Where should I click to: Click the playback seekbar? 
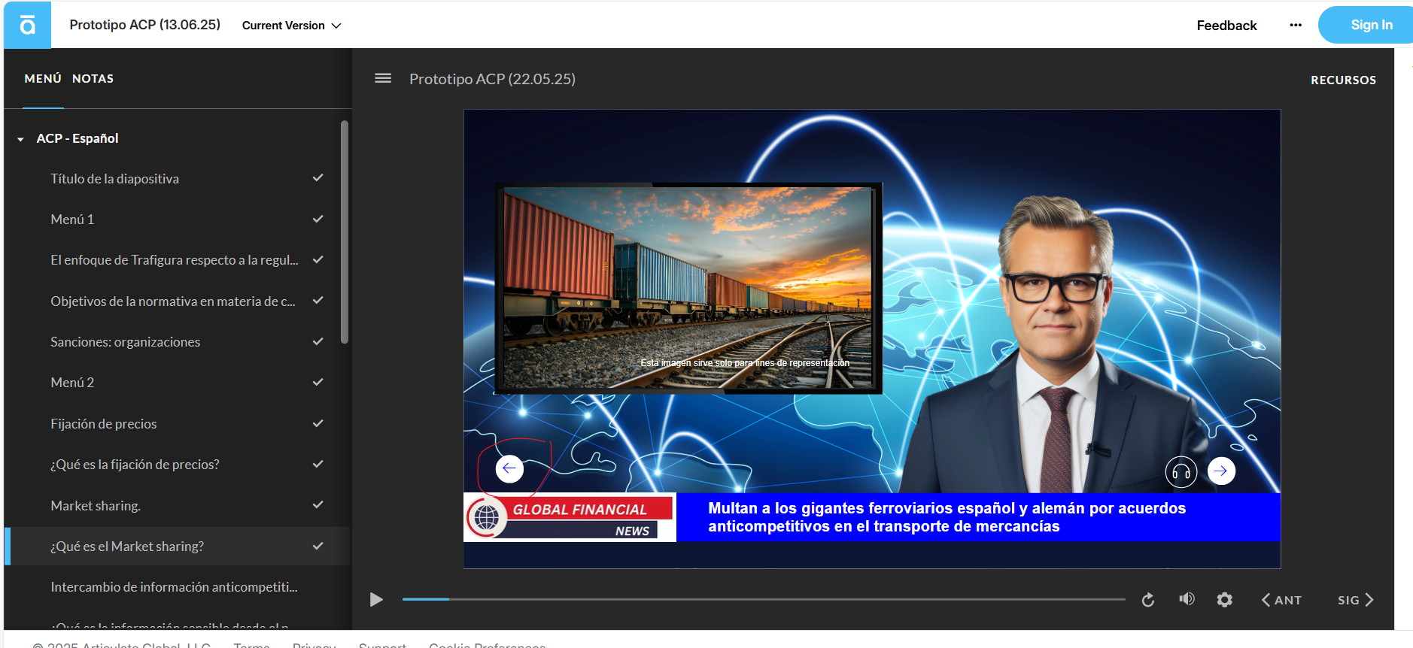coord(764,599)
